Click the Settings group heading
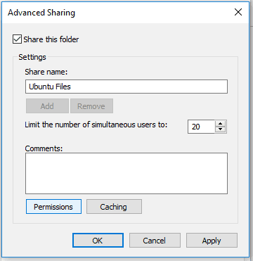The width and height of the screenshot is (253, 261). 32,57
